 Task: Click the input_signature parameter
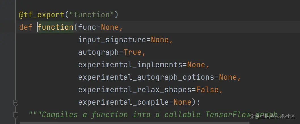click(112, 40)
